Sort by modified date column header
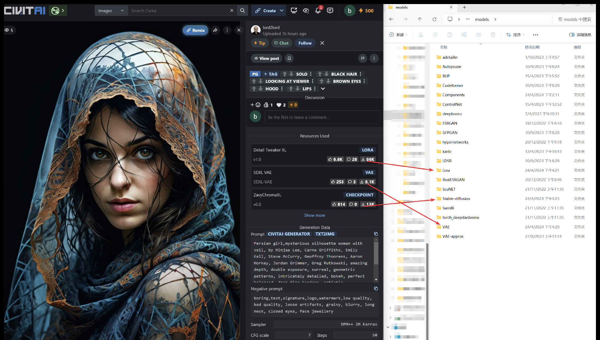 (x=532, y=47)
